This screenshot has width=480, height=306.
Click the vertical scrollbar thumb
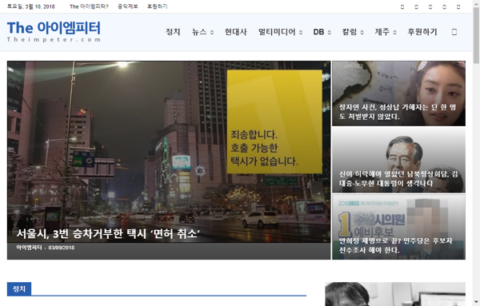click(x=476, y=35)
